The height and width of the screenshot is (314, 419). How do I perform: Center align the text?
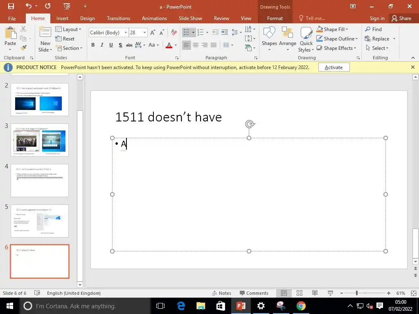tap(196, 45)
